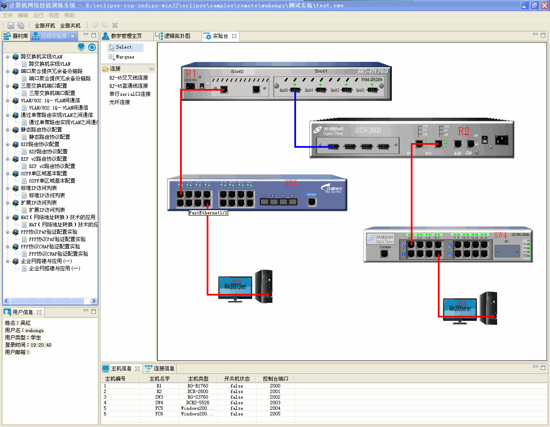Click the 全部开机 button
The image size is (550, 427).
pyautogui.click(x=45, y=26)
